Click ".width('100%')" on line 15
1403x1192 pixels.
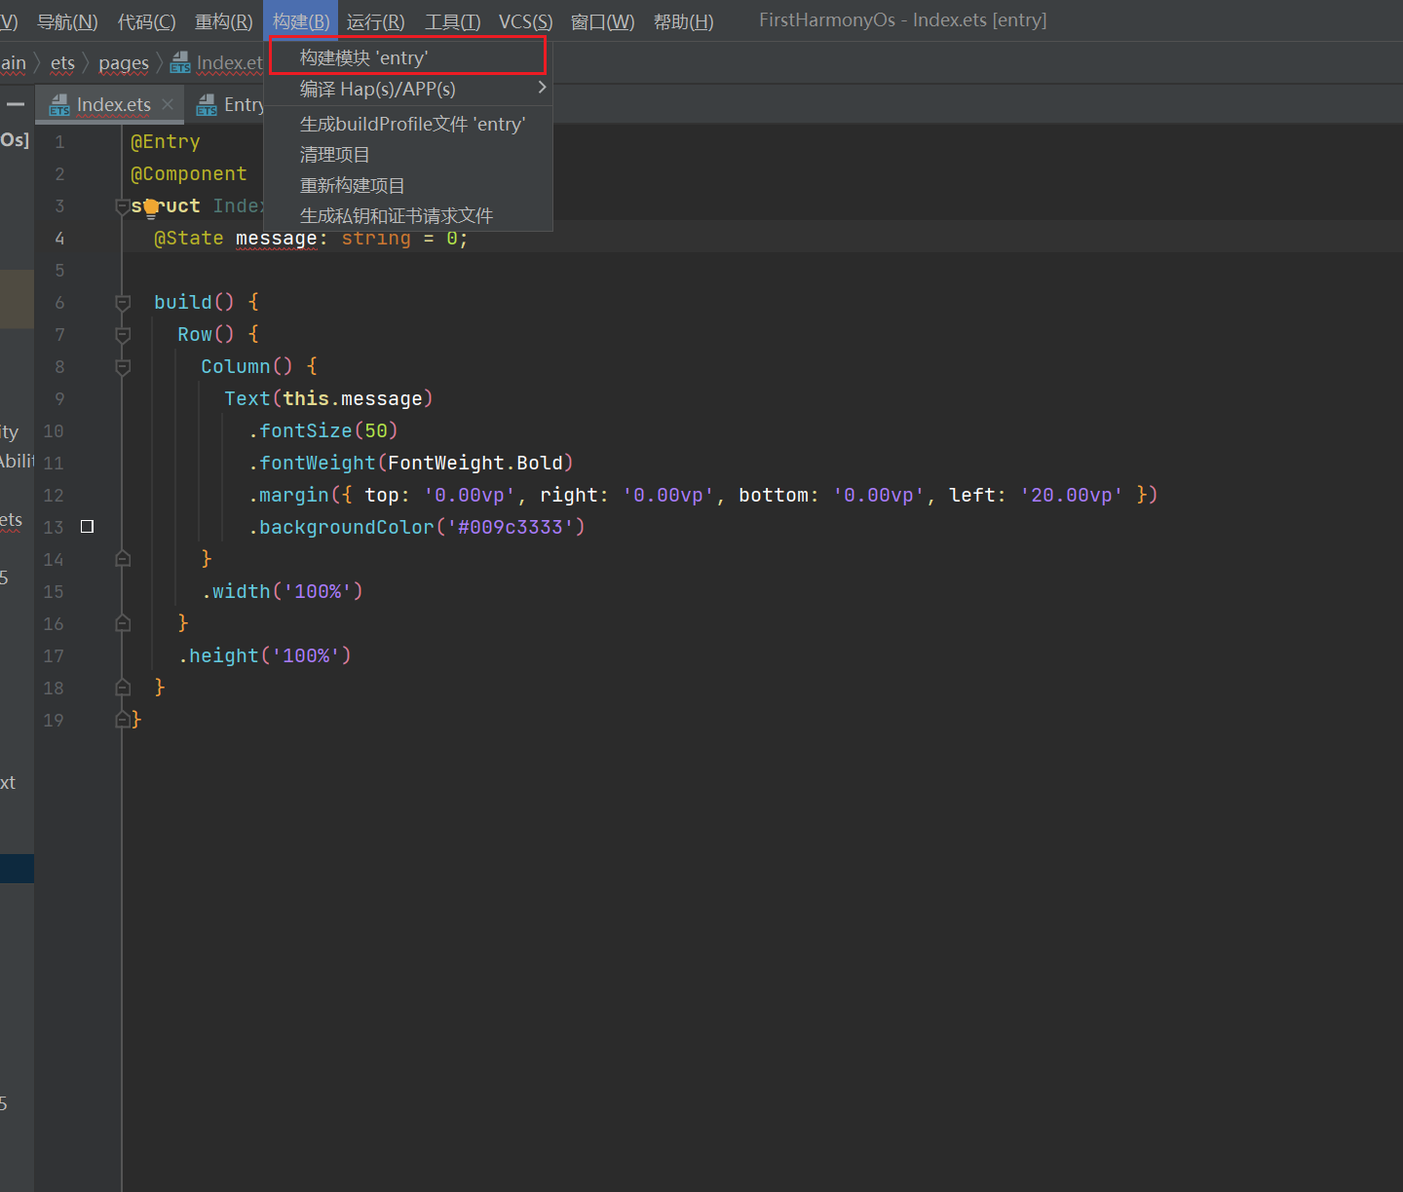coord(283,591)
